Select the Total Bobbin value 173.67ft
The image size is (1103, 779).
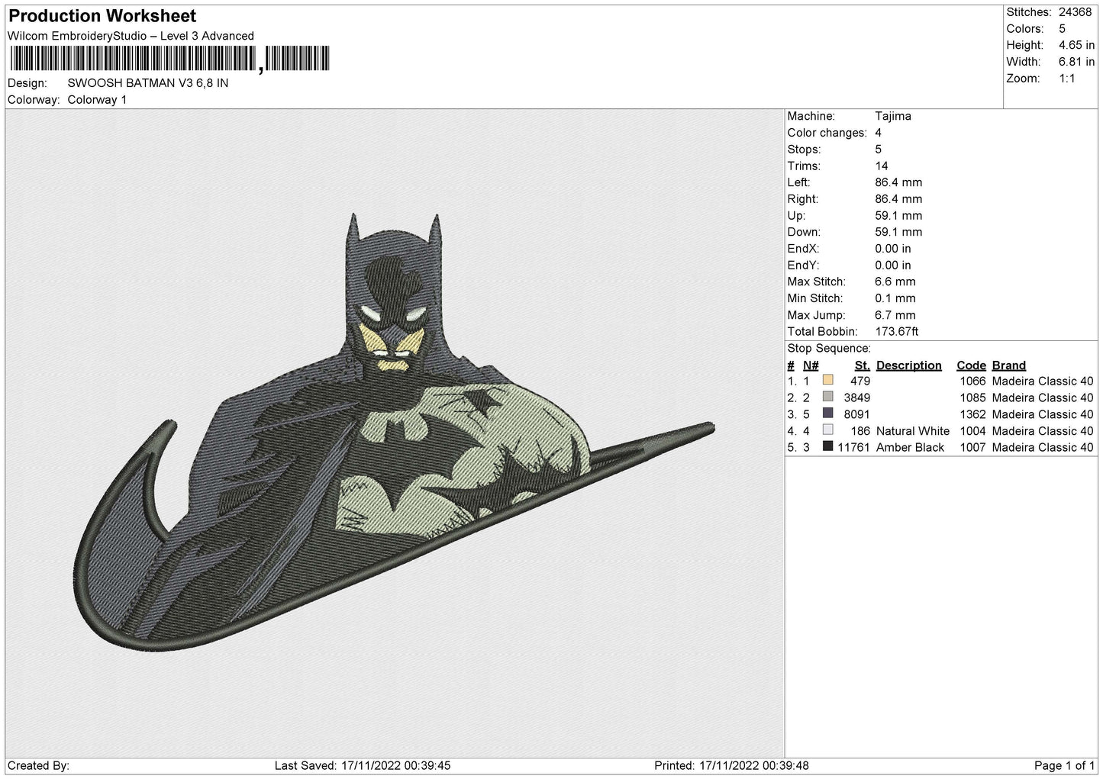[896, 332]
